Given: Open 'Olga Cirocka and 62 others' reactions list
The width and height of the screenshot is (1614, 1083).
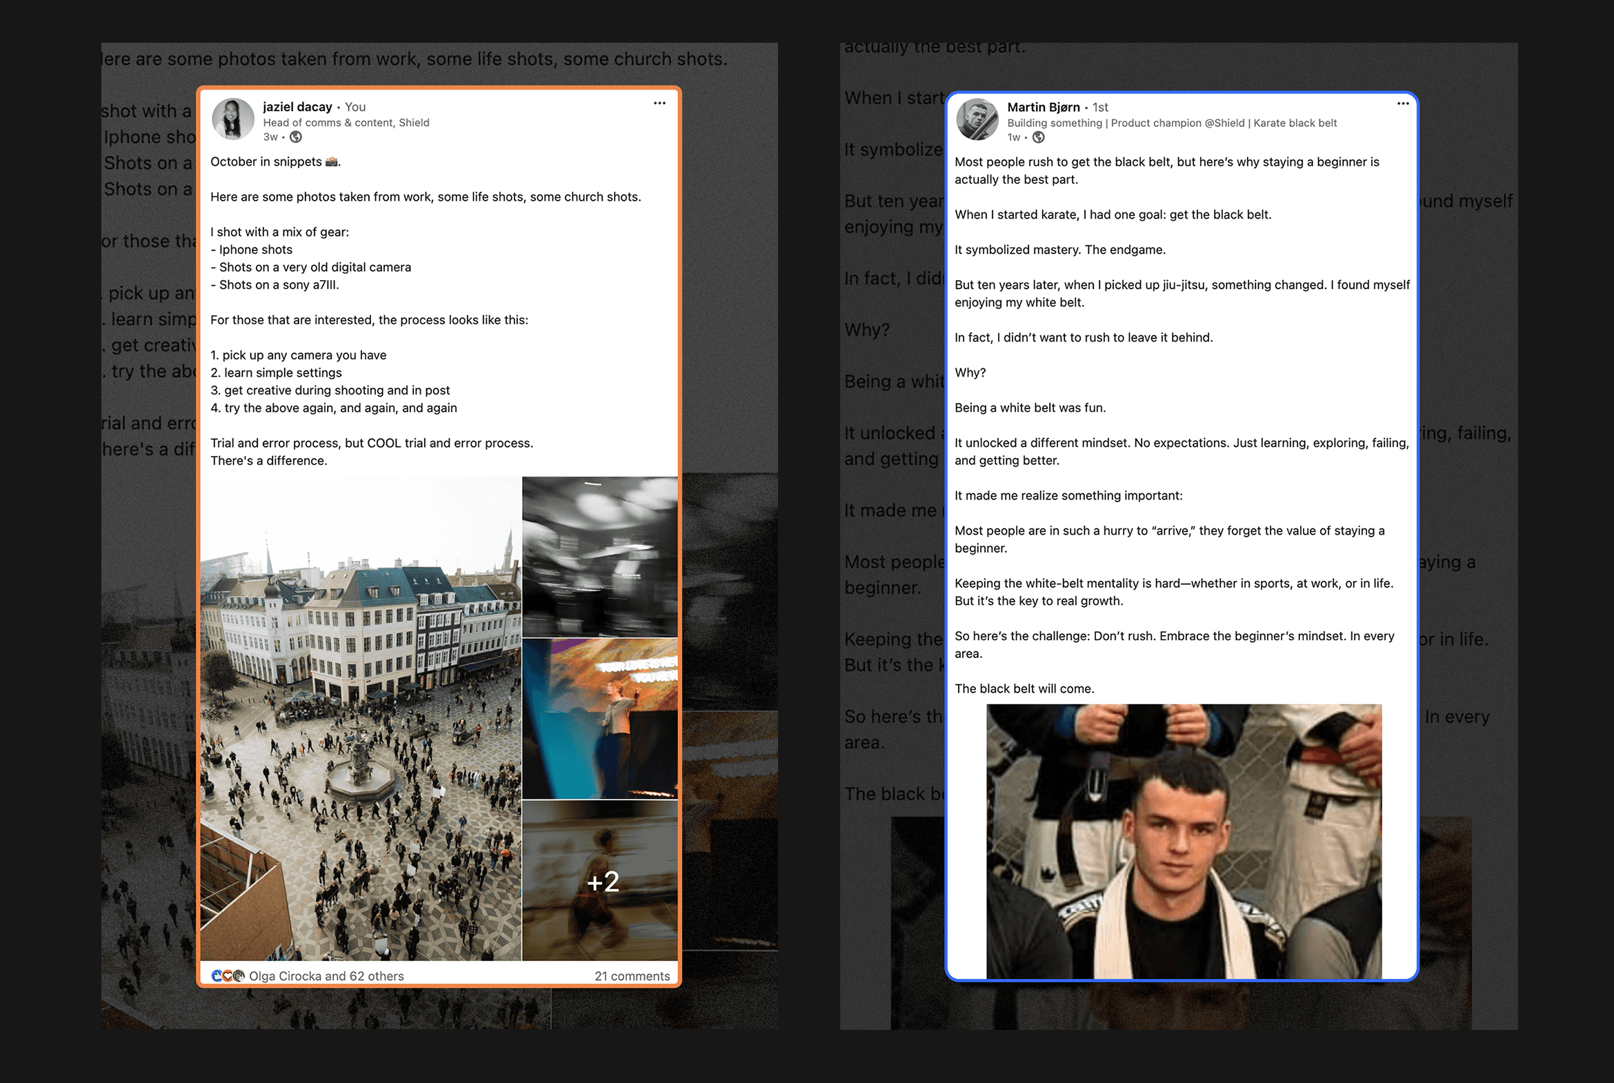Looking at the screenshot, I should 326,976.
